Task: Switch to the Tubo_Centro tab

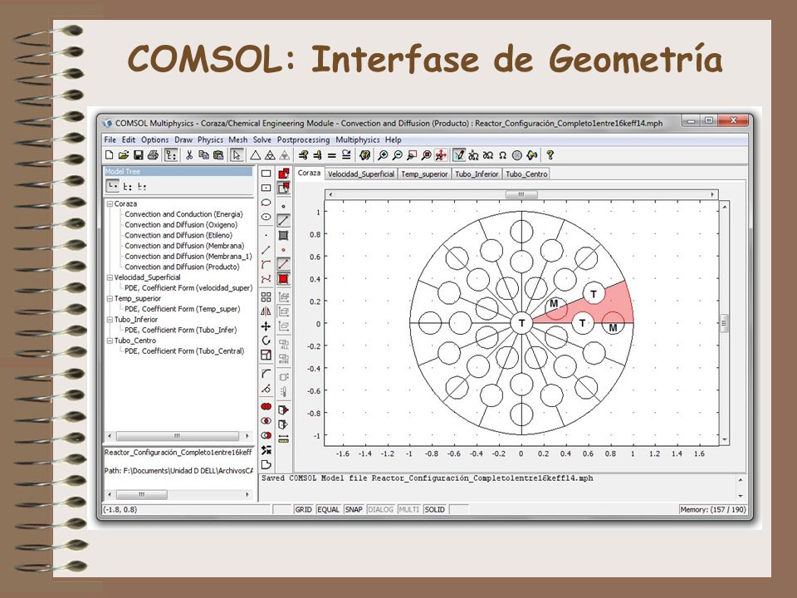Action: click(x=526, y=174)
